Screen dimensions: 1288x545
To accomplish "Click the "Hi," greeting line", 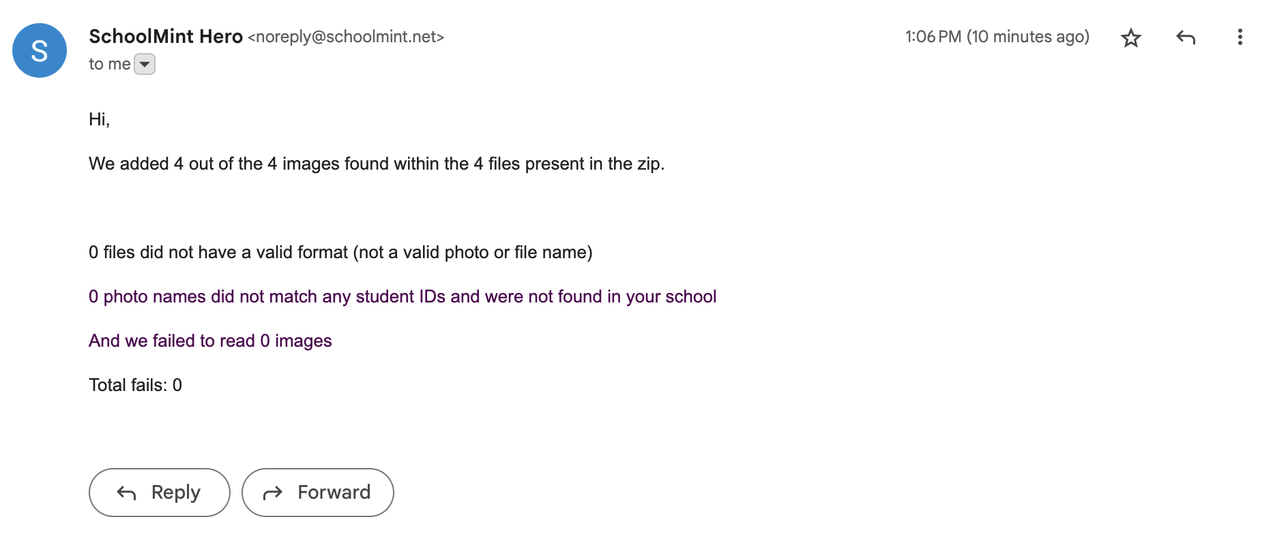I will tap(100, 120).
